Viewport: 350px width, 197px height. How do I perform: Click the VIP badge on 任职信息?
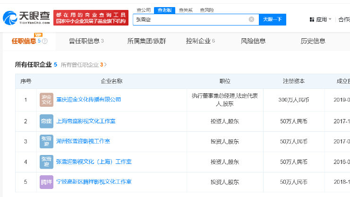(x=38, y=35)
